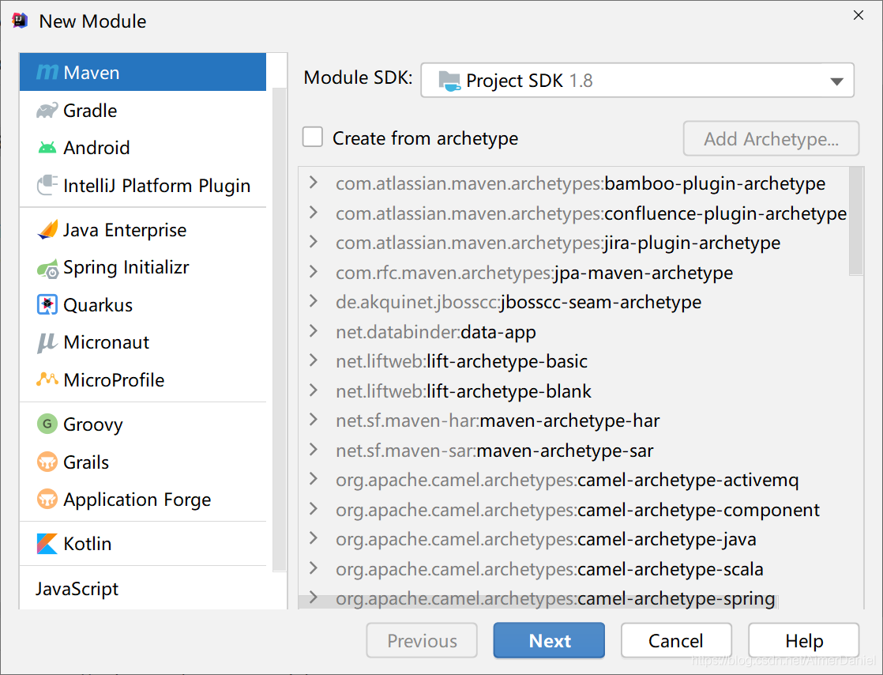The image size is (883, 675).
Task: Click the Maven 'm' icon
Action: [x=47, y=72]
